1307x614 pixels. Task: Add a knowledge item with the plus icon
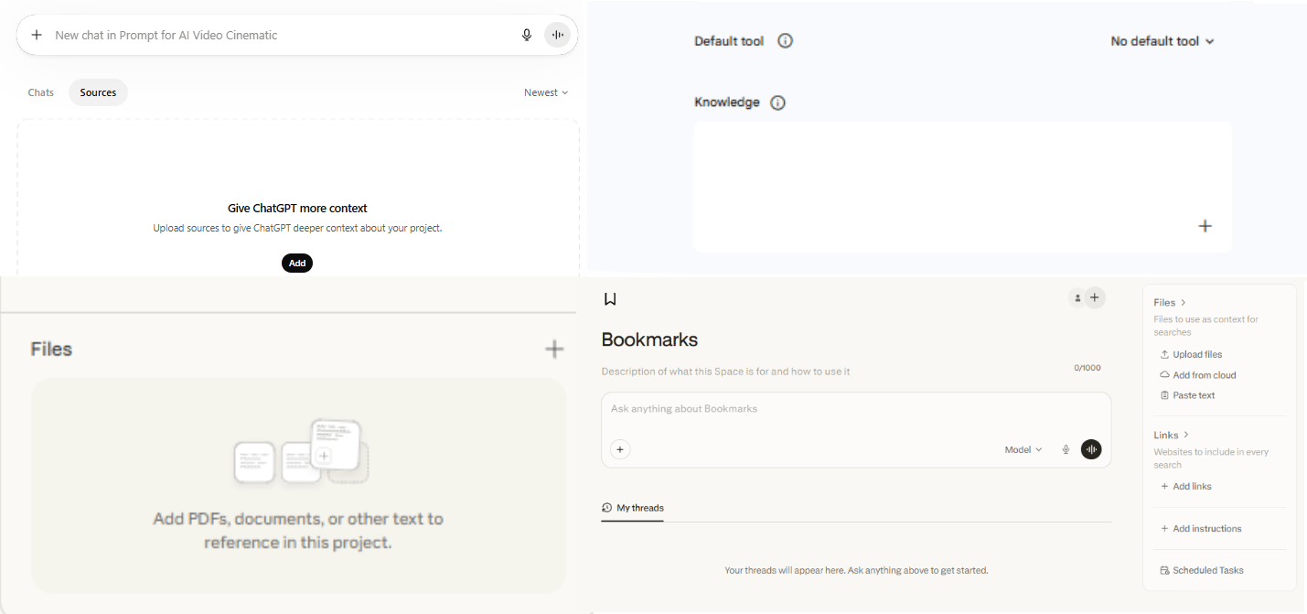tap(1205, 226)
